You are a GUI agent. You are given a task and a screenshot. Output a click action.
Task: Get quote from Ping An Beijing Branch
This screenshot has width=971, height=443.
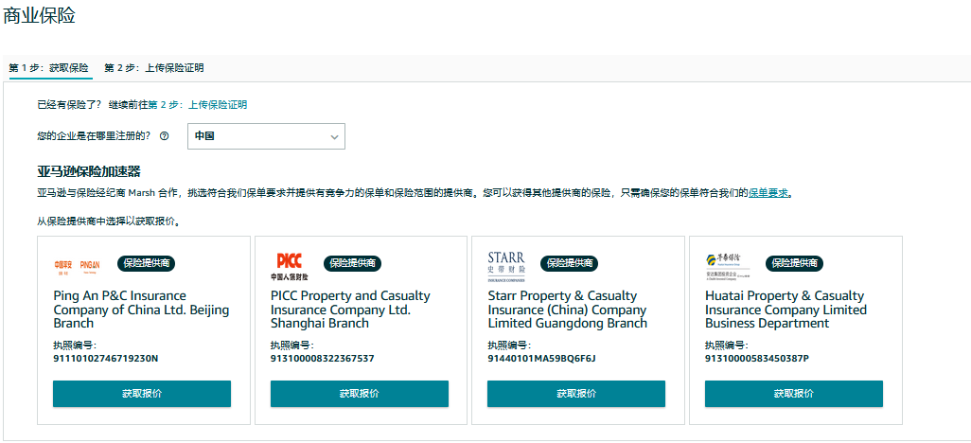click(142, 394)
